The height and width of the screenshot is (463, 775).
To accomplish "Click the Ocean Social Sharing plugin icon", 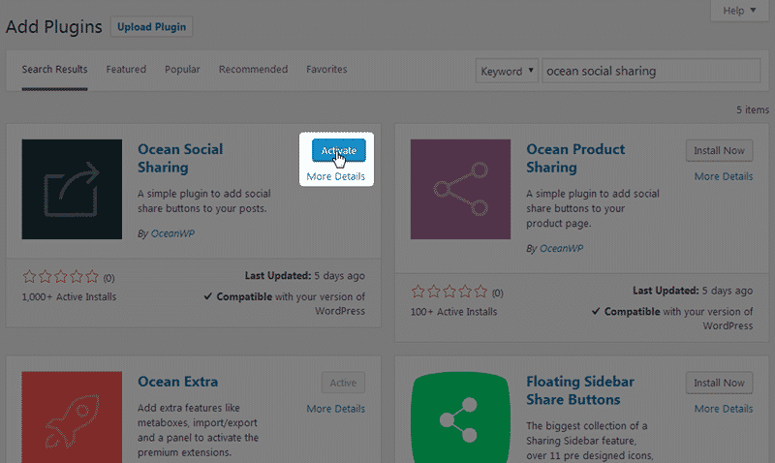I will 72,189.
